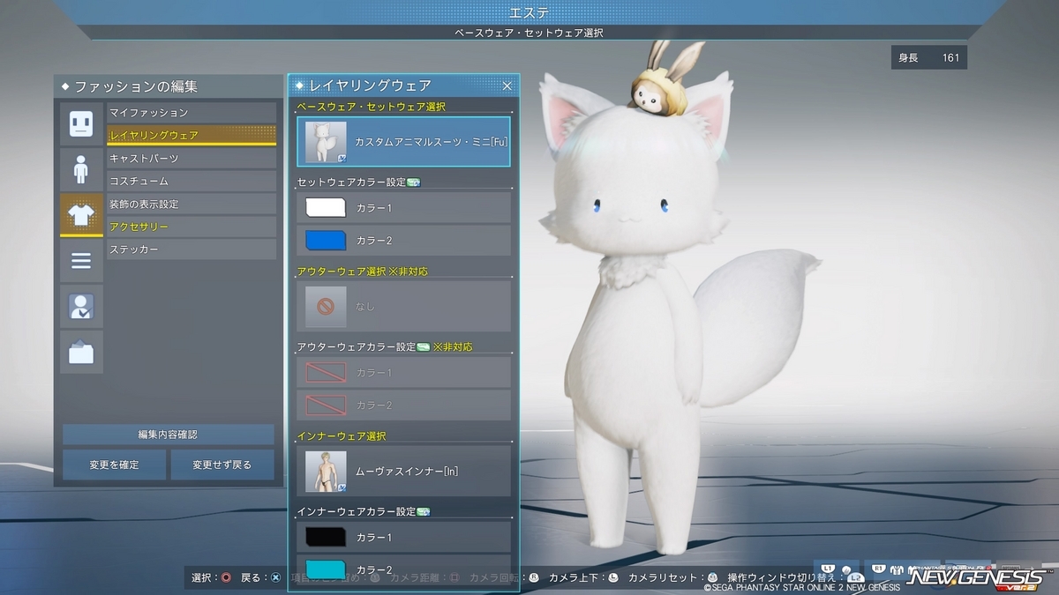Click the インナーウェア選択 section heading
This screenshot has width=1059, height=595.
(341, 435)
